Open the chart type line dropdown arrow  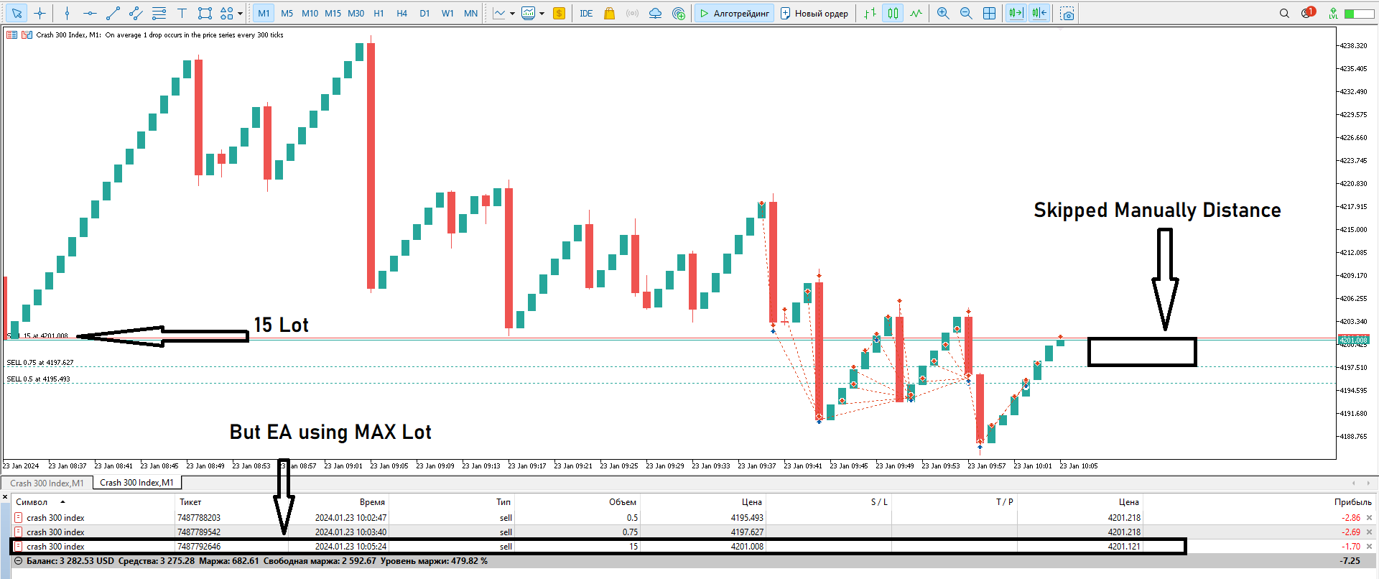click(x=512, y=13)
